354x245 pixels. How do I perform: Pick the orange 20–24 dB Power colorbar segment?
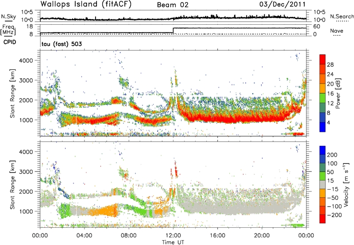click(x=323, y=79)
